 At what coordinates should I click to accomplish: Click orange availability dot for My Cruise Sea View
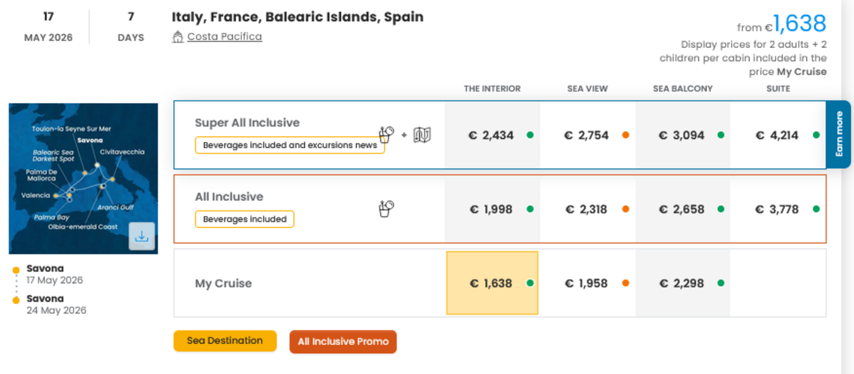626,283
